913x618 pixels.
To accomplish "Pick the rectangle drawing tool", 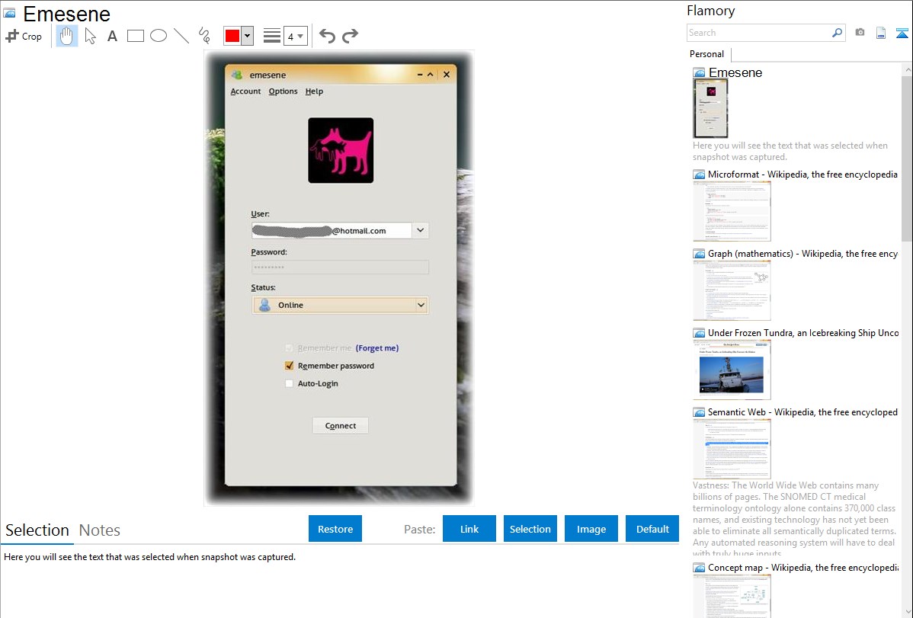I will (136, 36).
